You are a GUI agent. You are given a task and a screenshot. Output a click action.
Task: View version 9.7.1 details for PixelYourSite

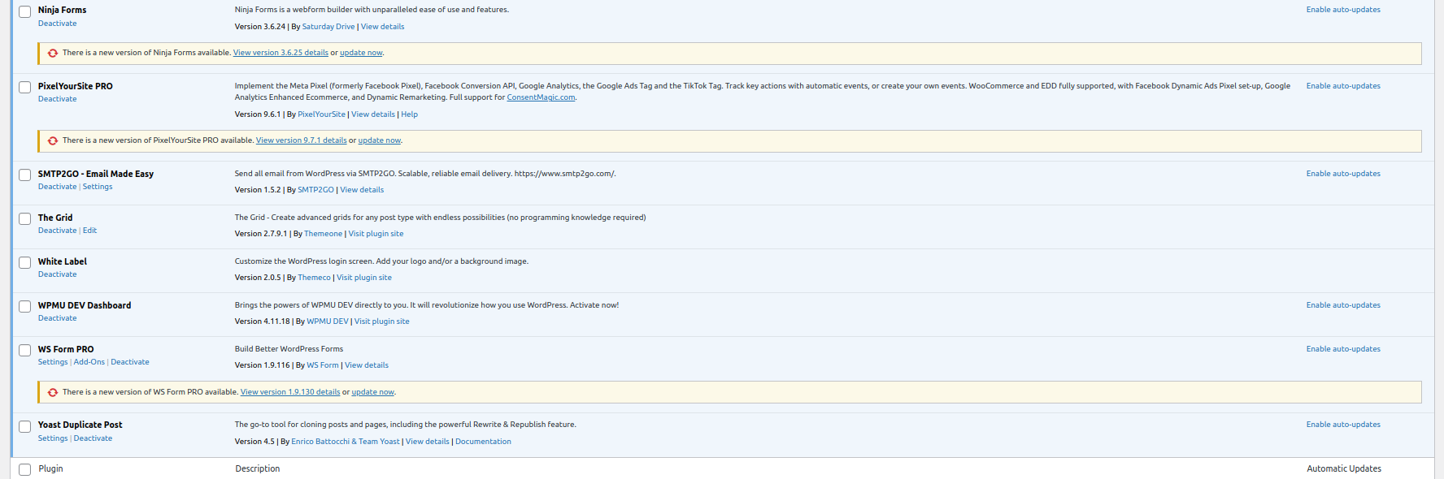point(301,140)
